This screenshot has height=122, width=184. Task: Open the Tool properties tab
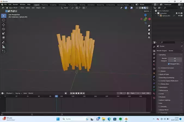154,47
